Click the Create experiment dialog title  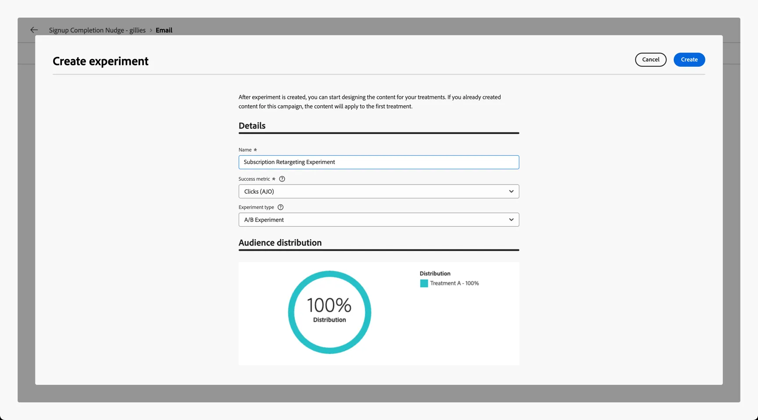pos(100,61)
